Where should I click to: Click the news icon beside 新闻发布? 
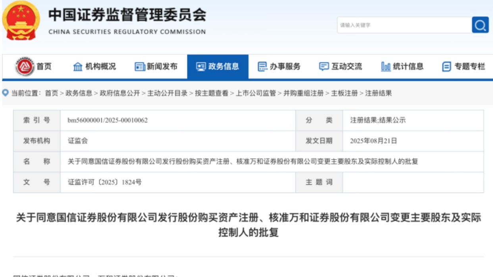140,67
